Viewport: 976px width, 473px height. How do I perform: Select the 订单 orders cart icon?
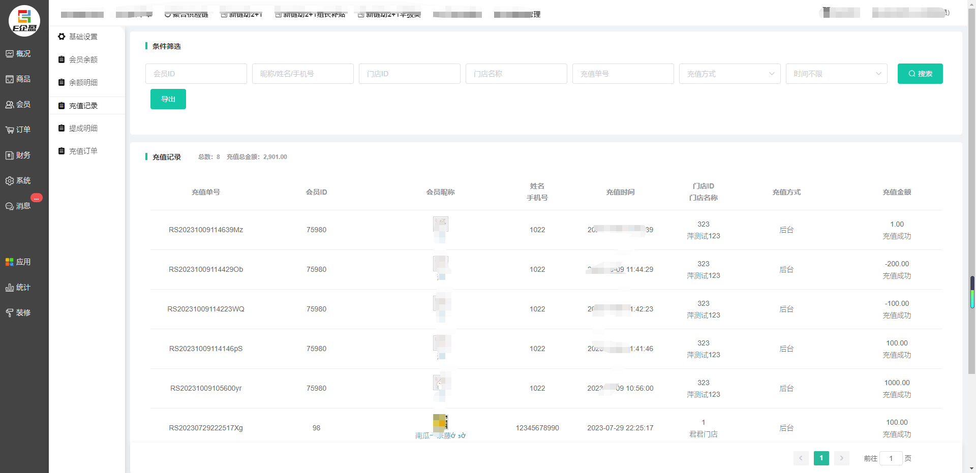(x=10, y=130)
